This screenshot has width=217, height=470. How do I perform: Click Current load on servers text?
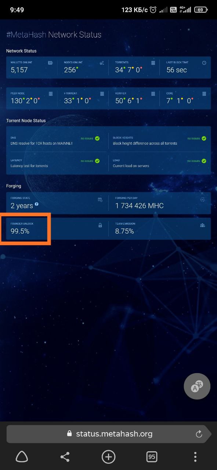point(131,166)
